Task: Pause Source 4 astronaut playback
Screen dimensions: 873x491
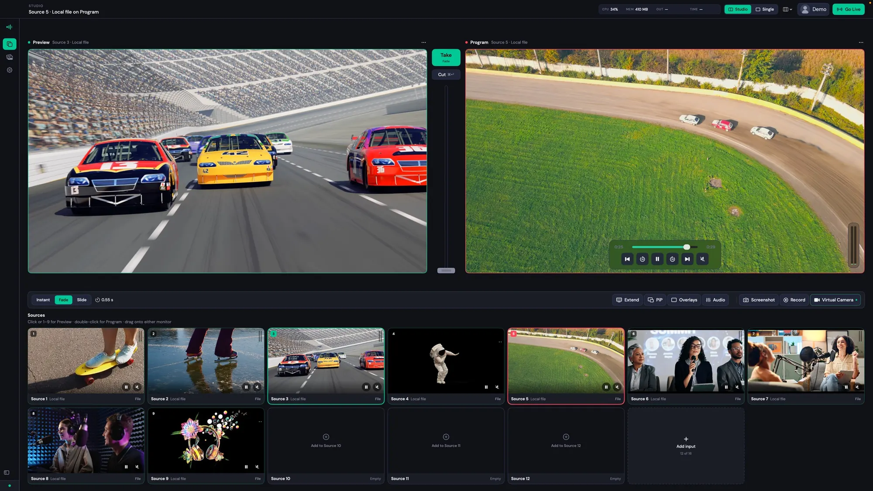Action: (486, 387)
